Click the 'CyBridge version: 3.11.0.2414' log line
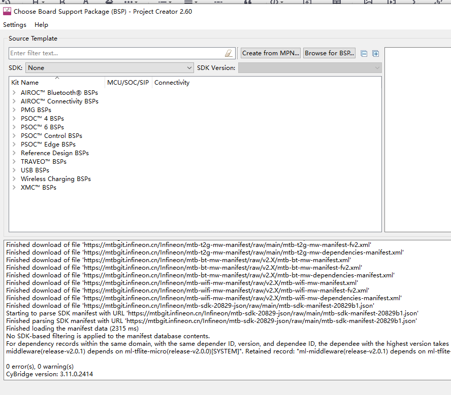This screenshot has height=395, width=451. click(49, 374)
